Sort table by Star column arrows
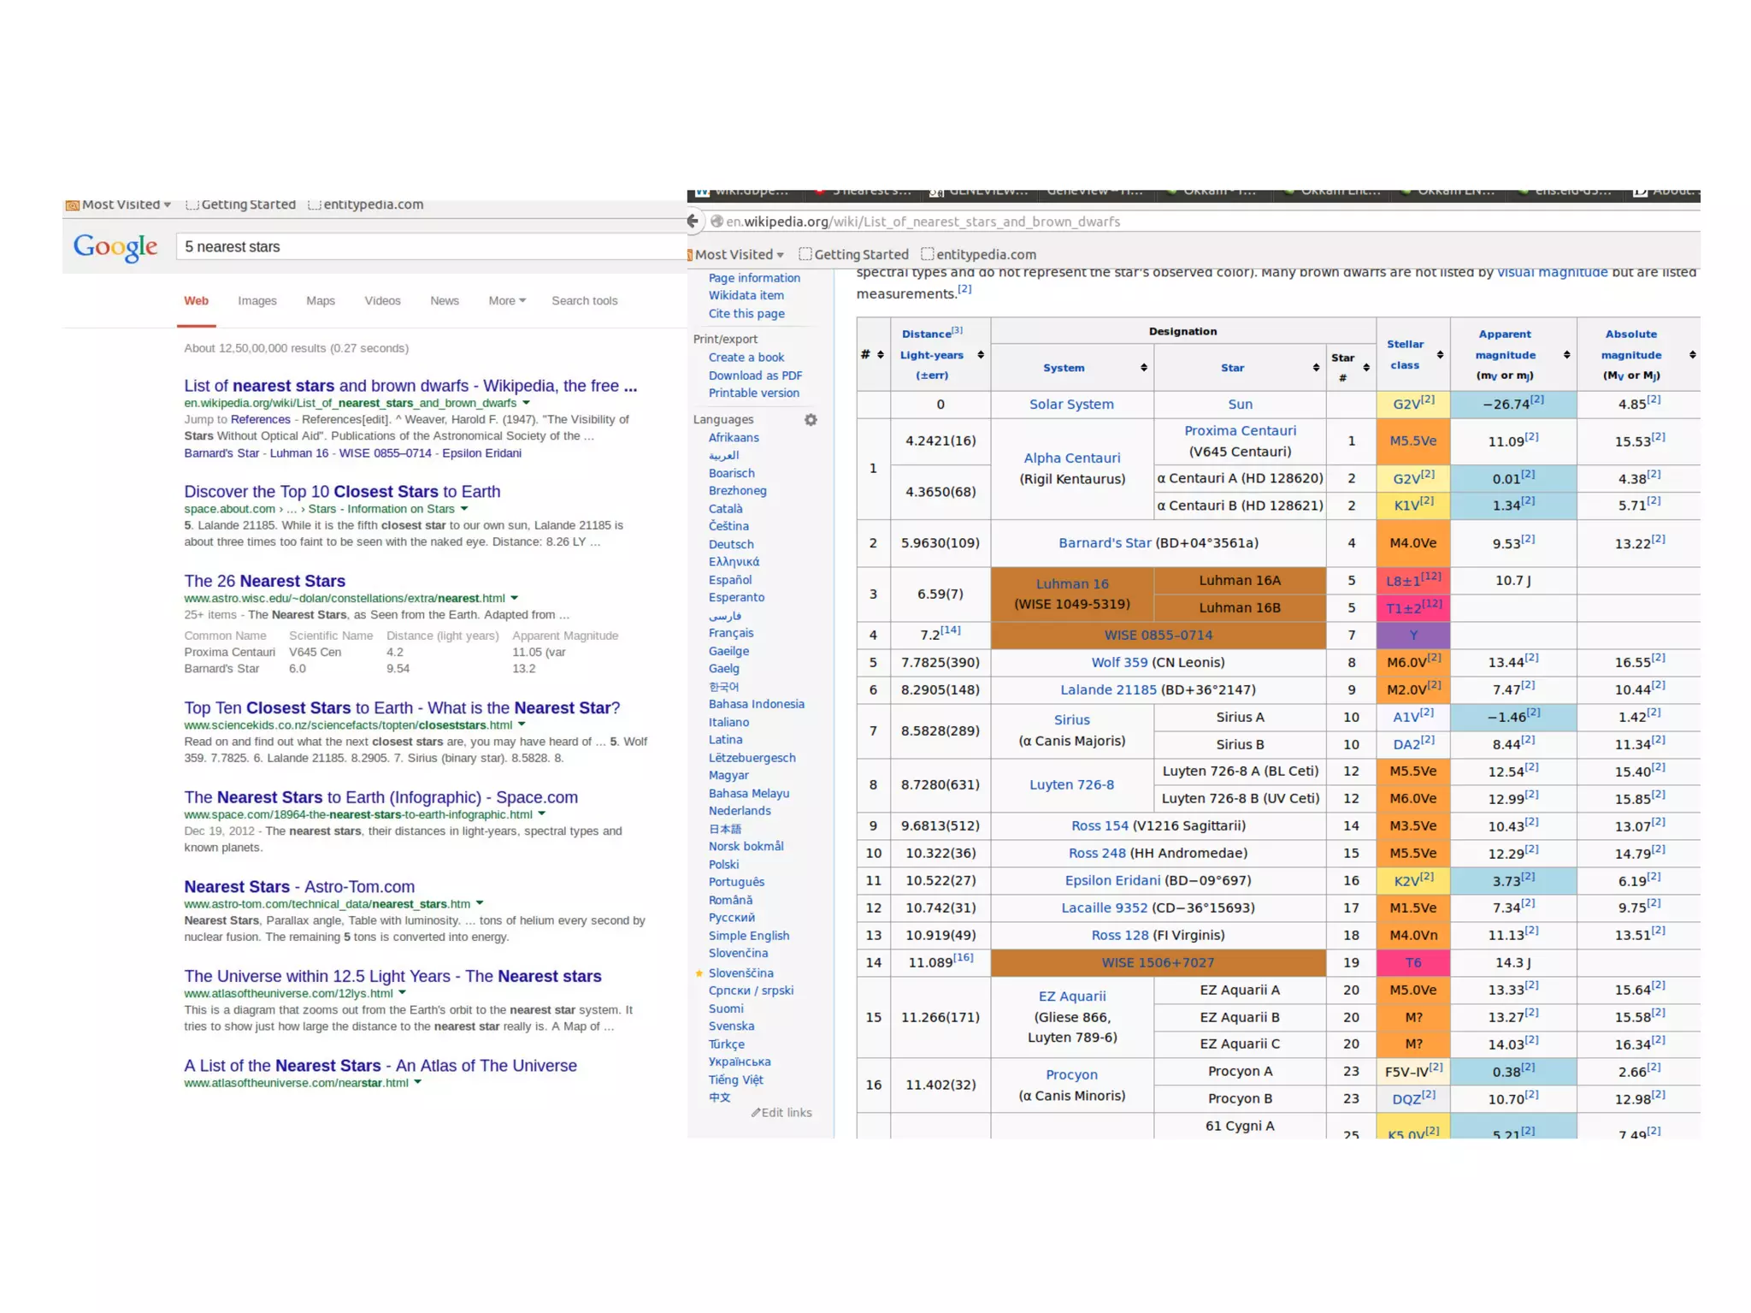 1316,368
